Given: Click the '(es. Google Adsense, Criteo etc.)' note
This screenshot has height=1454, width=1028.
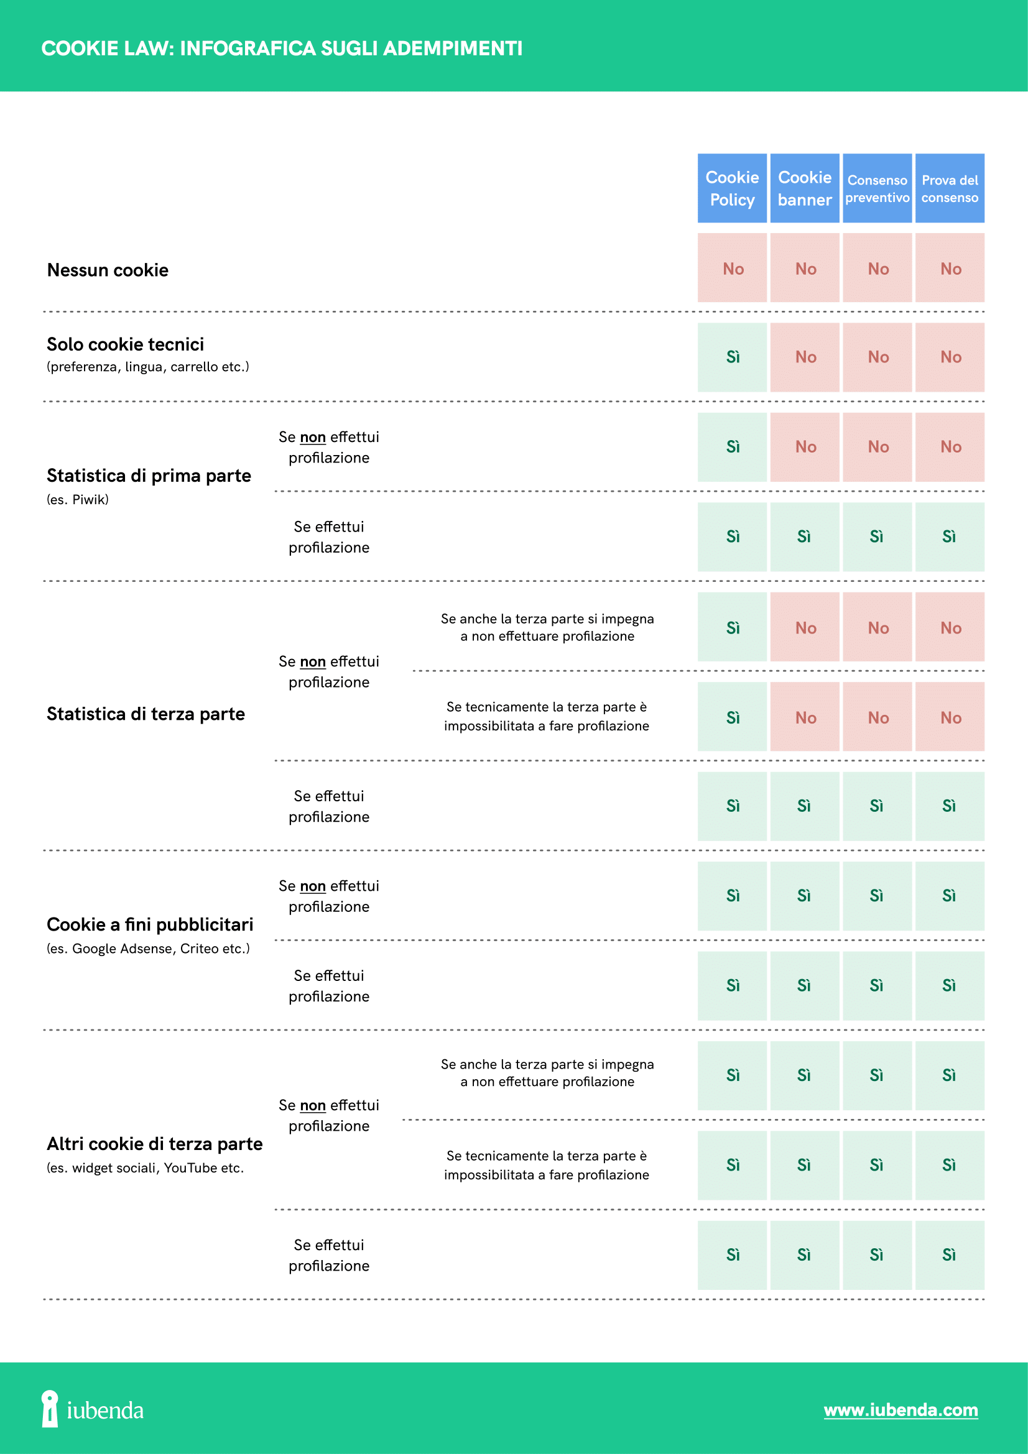Looking at the screenshot, I should [x=148, y=949].
